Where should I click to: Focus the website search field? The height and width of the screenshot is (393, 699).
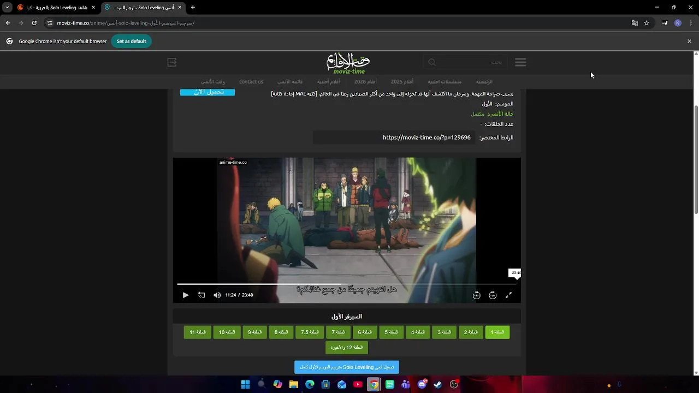coord(465,62)
